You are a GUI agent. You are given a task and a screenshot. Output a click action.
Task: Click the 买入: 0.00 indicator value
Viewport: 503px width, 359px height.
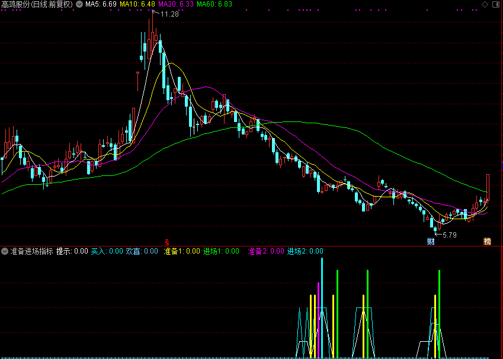pyautogui.click(x=107, y=251)
